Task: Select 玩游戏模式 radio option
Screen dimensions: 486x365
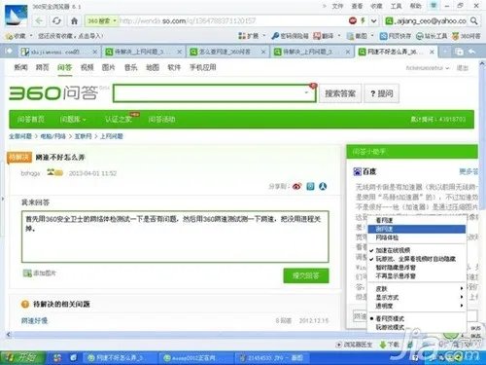Action: tap(390, 327)
